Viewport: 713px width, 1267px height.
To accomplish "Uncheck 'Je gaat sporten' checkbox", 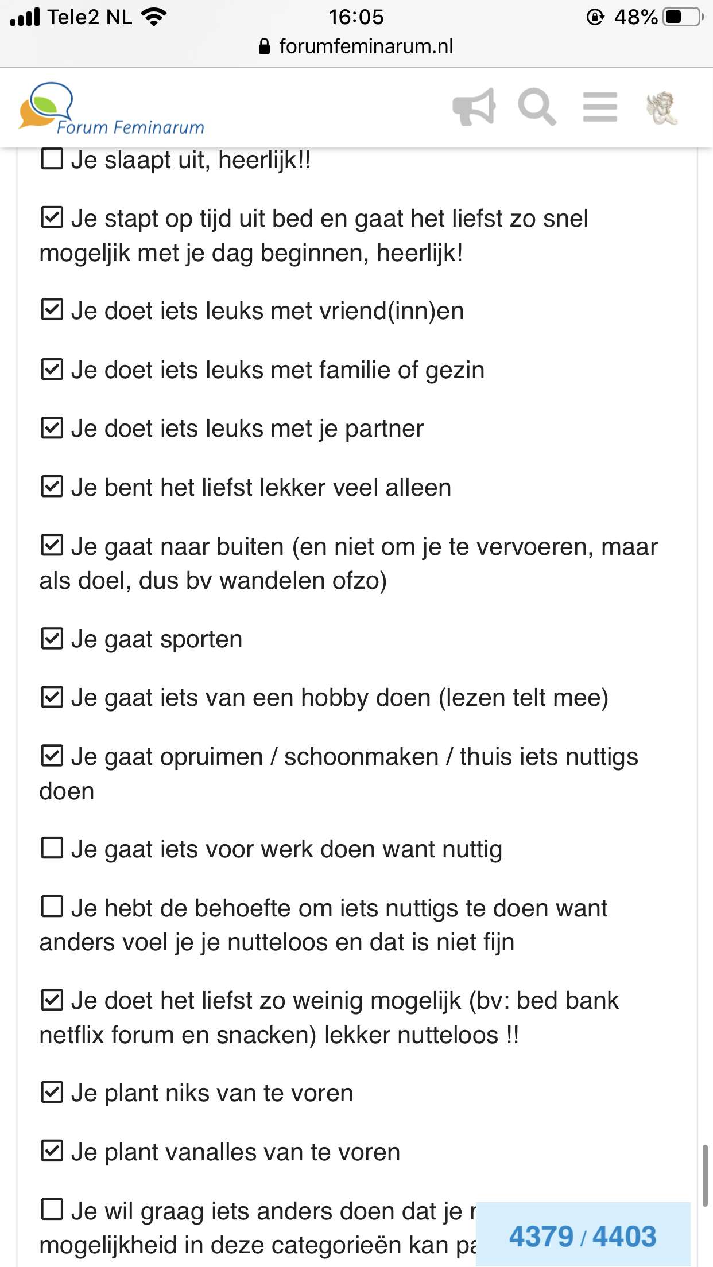I will [52, 639].
